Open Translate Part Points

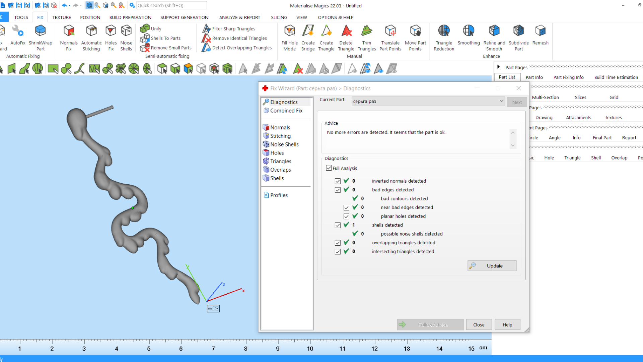click(390, 38)
